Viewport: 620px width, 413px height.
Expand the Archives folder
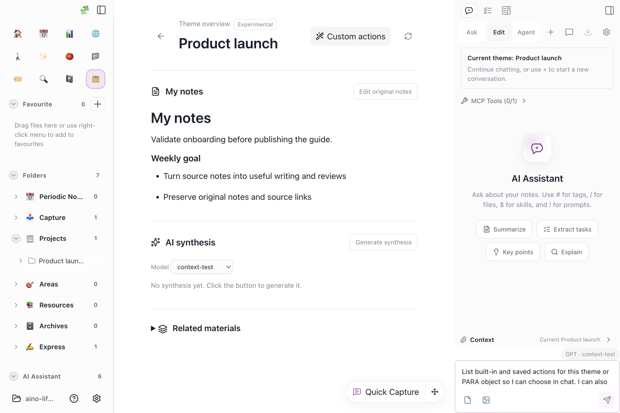(x=16, y=326)
